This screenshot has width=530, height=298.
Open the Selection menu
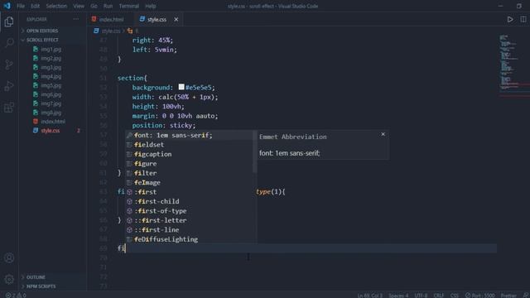tap(56, 6)
